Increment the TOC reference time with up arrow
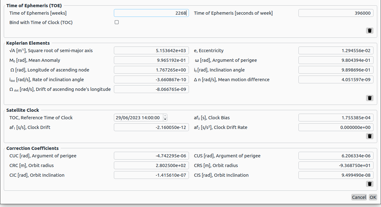Screen dimensions: 381x207 point(165,116)
